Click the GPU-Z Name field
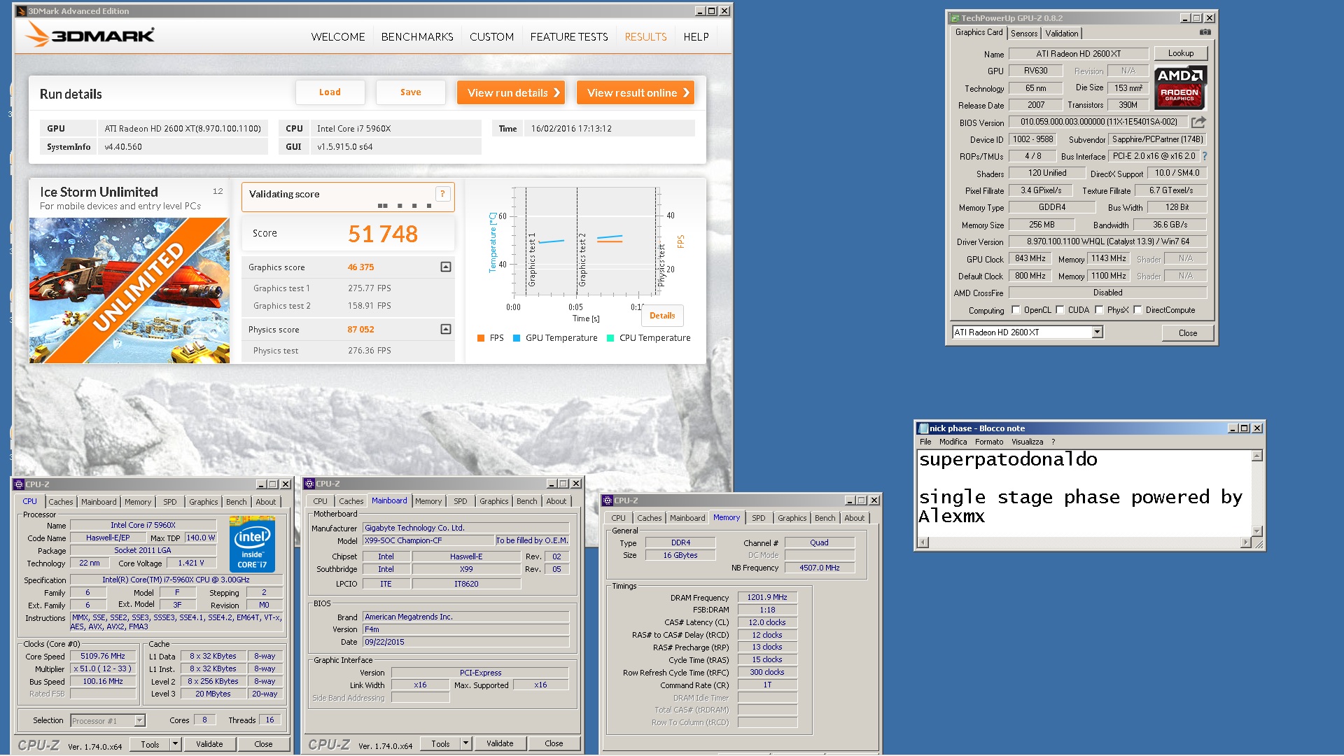The image size is (1344, 756). click(x=1078, y=54)
